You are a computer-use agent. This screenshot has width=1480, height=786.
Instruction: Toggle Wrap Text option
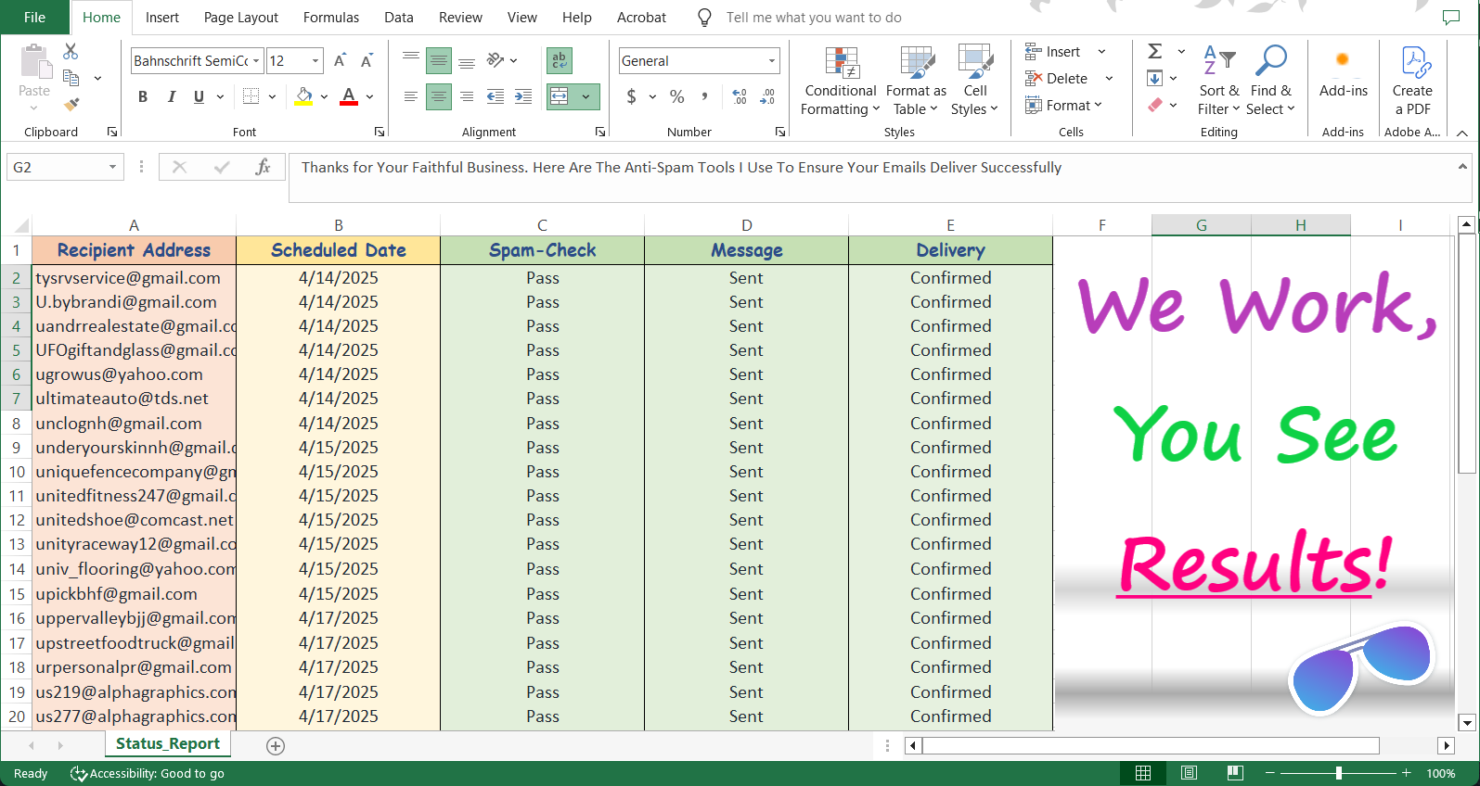(x=560, y=61)
